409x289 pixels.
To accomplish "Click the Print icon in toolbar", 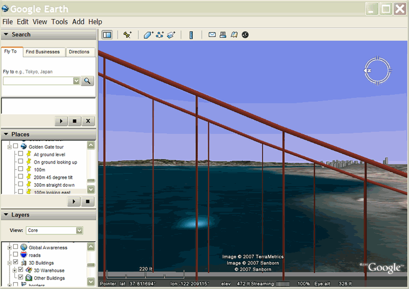I will (x=223, y=35).
